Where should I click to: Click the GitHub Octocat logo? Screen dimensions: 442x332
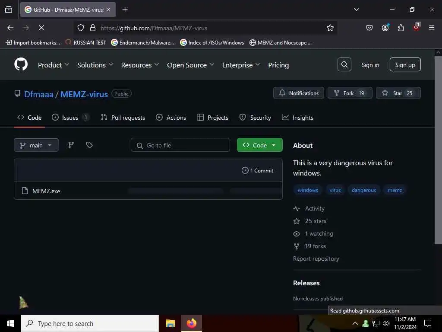(21, 64)
